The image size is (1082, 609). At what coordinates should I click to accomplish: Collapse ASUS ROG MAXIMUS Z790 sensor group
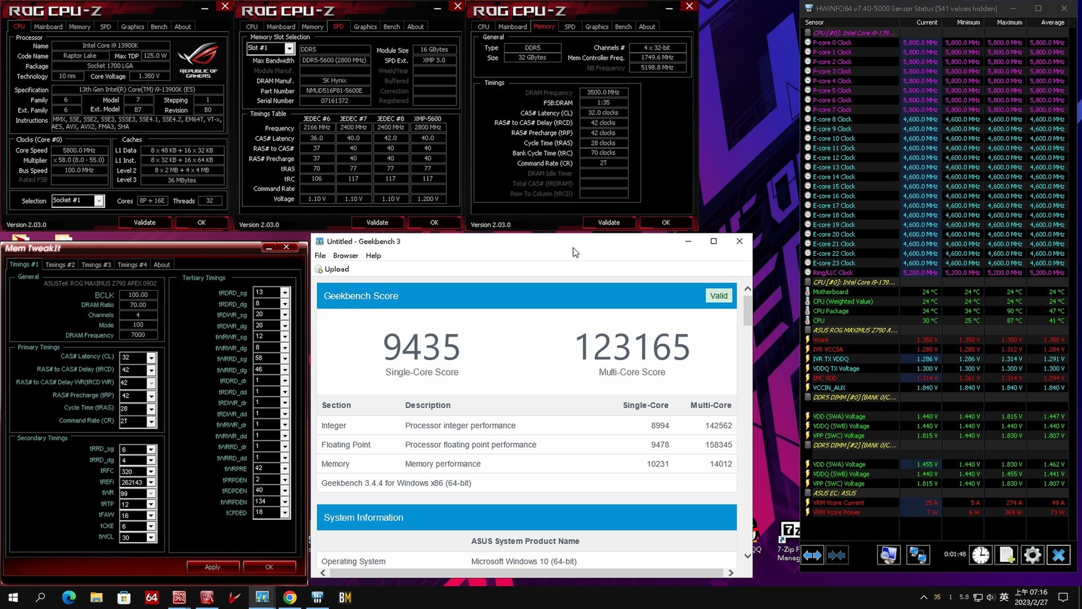(808, 330)
